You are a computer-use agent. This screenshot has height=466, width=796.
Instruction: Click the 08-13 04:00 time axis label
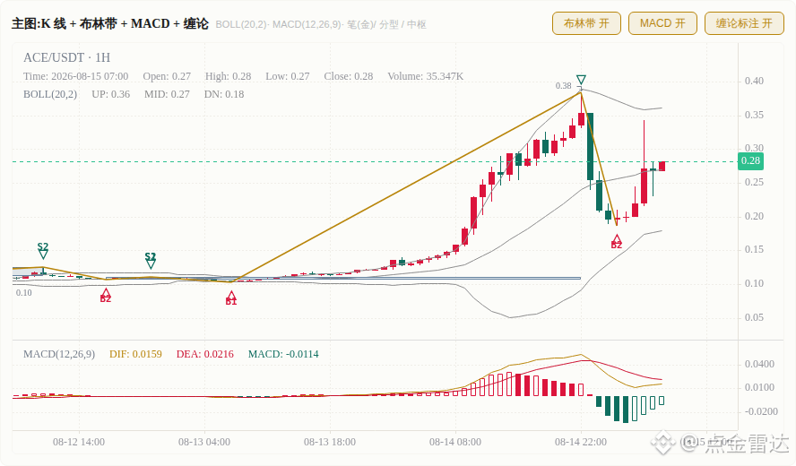[x=204, y=442]
